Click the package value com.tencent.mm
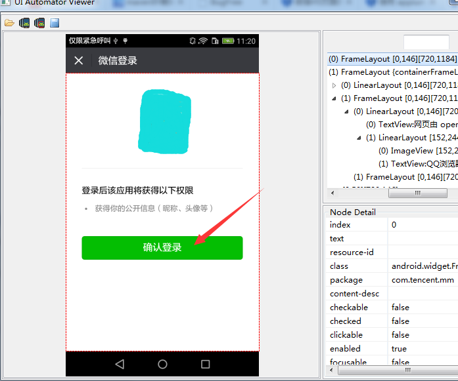Screen dimensions: 458x381 [x=423, y=280]
